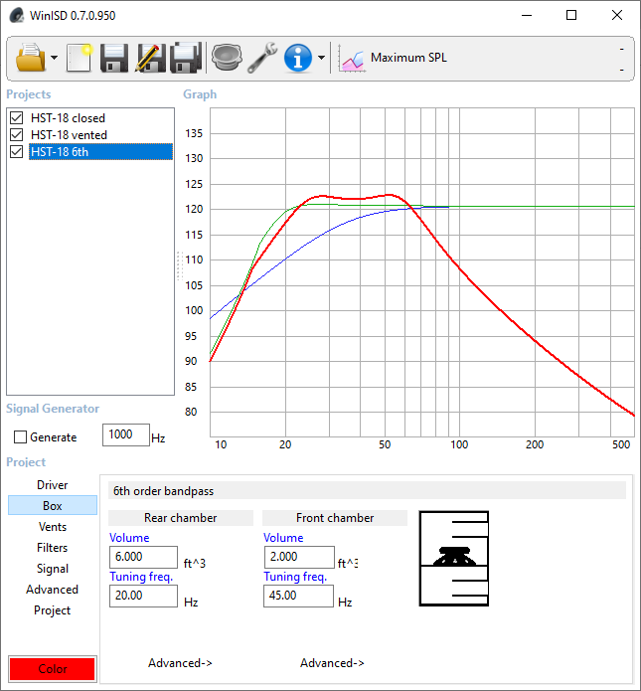The width and height of the screenshot is (641, 691).
Task: Switch to the Advanced tab
Action: click(x=53, y=590)
